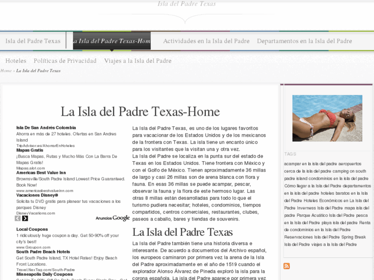Click TripAdvisor.es/AhorrarEnHoteles ad URL
Image resolution: width=374 pixels, height=280 pixels.
[46, 145]
